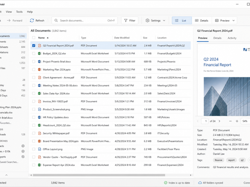Image resolution: width=250 pixels, height=187 pixels.
Task: Click Word icon of Project Phoenix Brief.docx
Action: [40, 61]
